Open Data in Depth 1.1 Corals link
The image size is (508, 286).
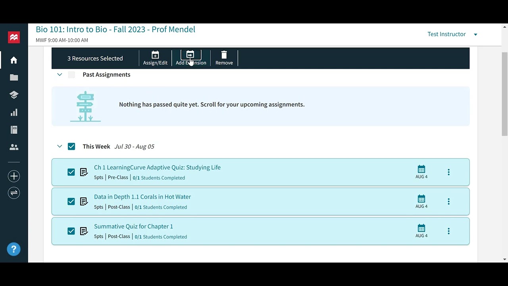[142, 197]
